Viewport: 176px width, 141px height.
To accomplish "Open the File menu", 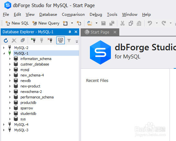I will pyautogui.click(x=6, y=15).
